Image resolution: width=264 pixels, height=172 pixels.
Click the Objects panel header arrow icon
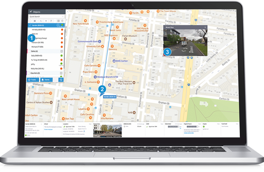coord(31,12)
